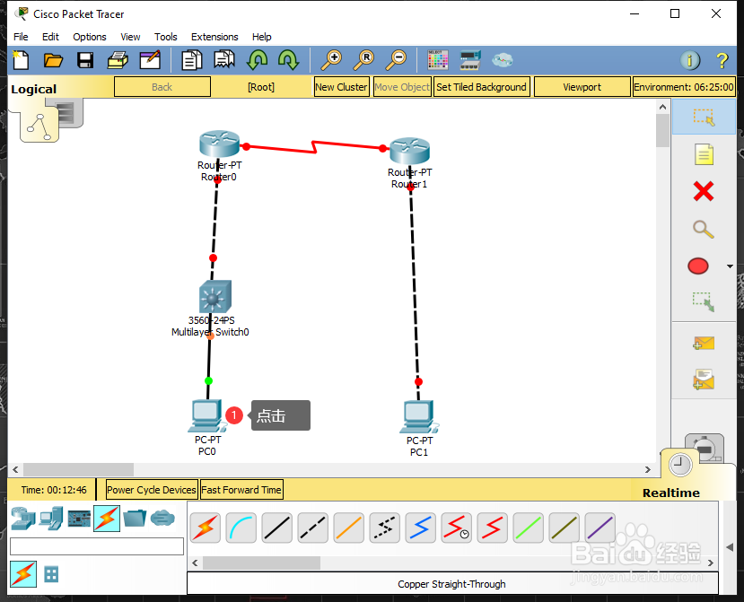744x602 pixels.
Task: Click the Environment time button
Action: (x=684, y=87)
